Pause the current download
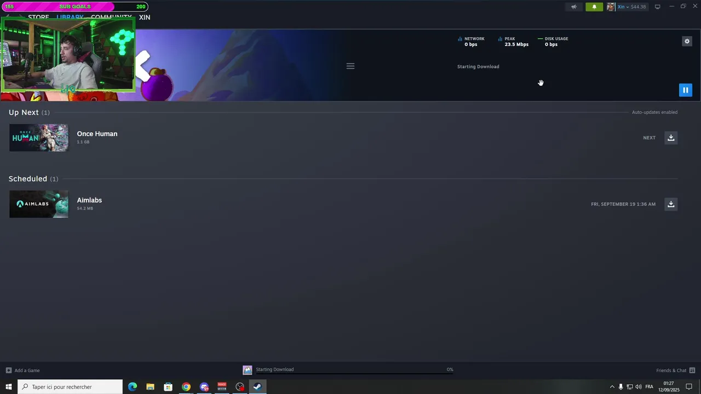 pos(685,90)
